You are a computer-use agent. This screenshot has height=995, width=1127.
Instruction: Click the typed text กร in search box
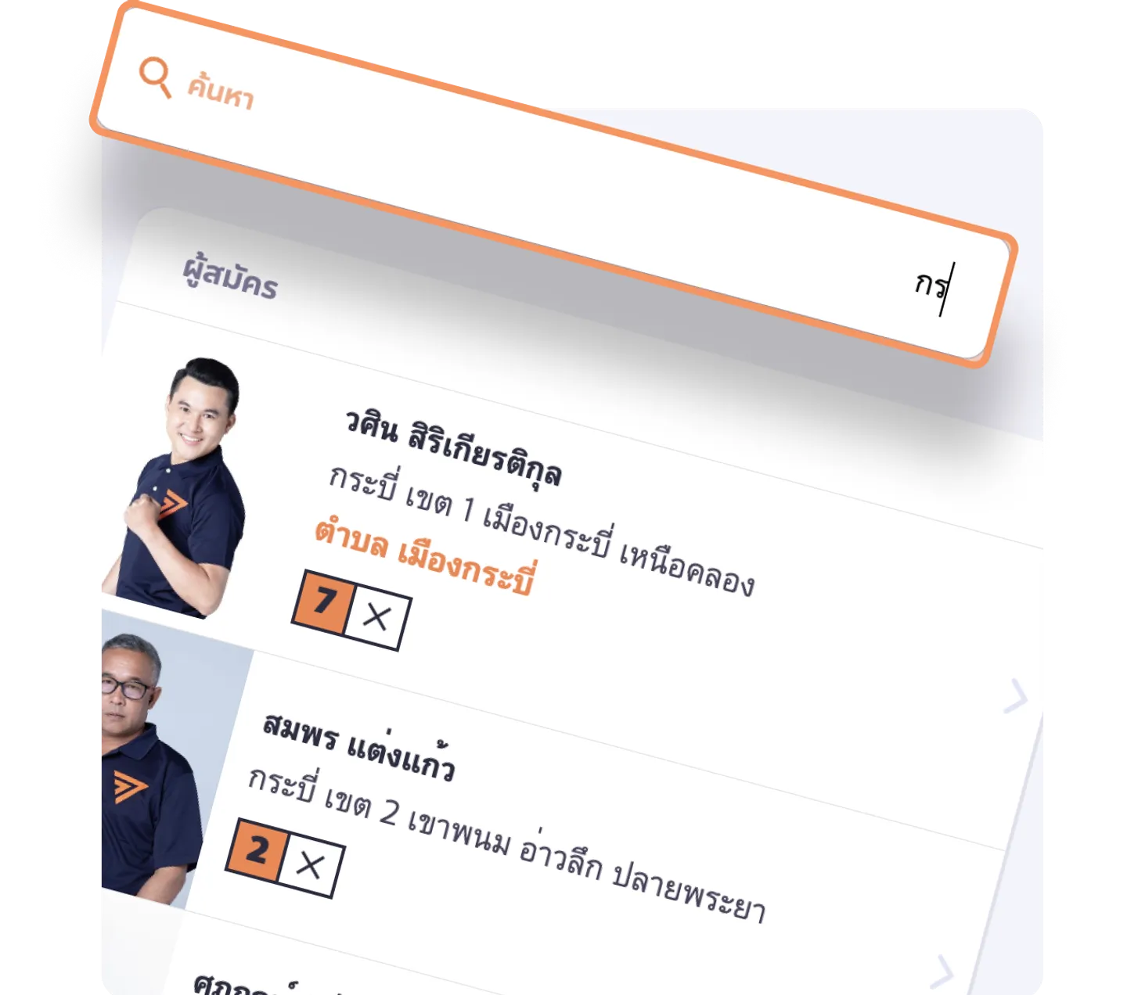point(931,285)
